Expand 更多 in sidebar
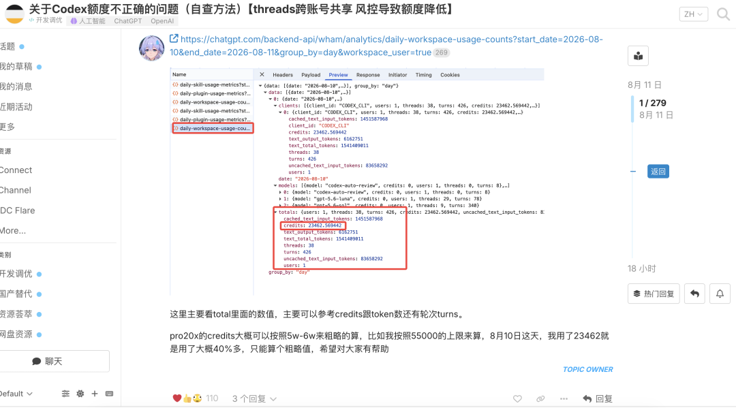The width and height of the screenshot is (736, 408). [x=7, y=127]
